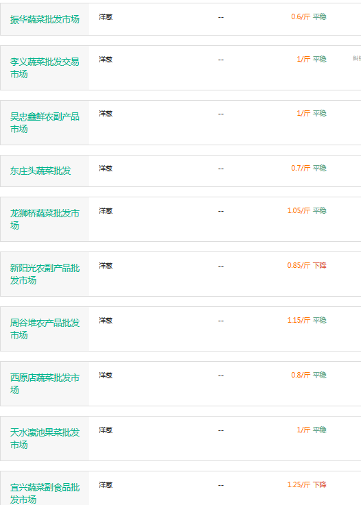Screen dimensions: 361x505
Task: Click 洋葱 product in 宜兴 row
Action: coord(106,485)
